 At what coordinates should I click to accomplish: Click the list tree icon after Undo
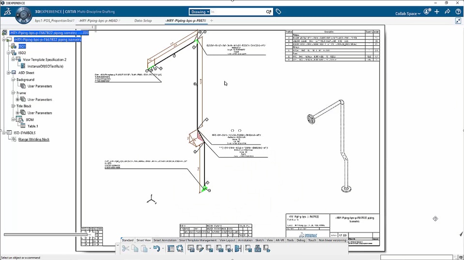point(171,248)
